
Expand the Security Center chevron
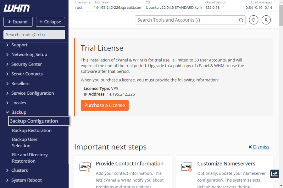(x=7, y=64)
